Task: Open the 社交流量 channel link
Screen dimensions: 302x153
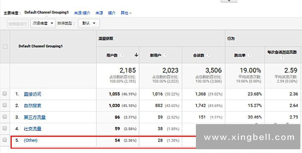Action: 32,129
